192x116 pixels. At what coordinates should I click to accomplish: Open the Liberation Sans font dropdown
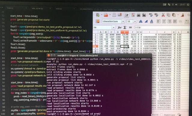[123, 21]
